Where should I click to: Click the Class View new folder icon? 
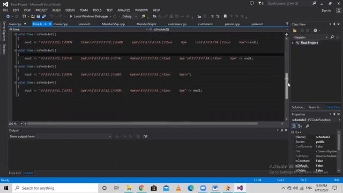pyautogui.click(x=295, y=31)
